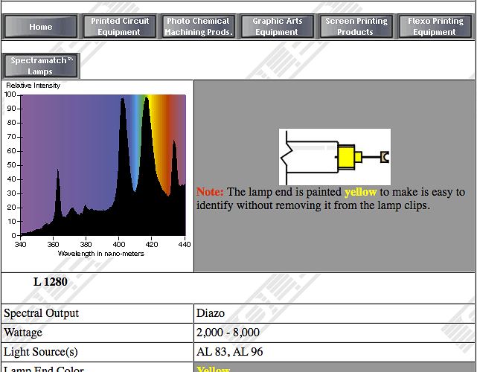Go to Printed Circuit Equipment page

click(x=120, y=27)
